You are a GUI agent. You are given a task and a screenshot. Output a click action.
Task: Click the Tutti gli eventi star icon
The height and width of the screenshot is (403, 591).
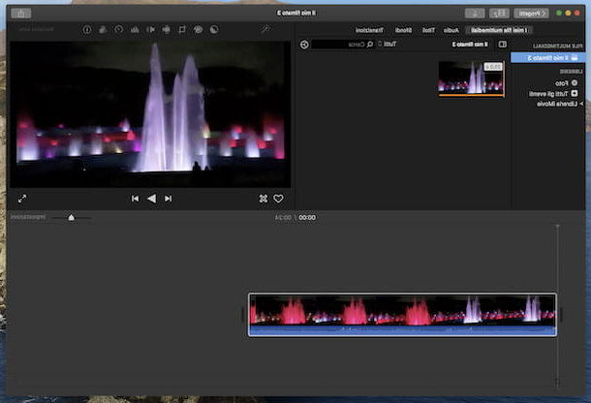[x=575, y=94]
